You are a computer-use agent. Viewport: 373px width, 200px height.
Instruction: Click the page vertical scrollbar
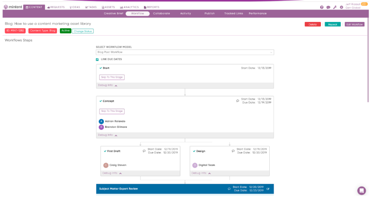coord(368,60)
